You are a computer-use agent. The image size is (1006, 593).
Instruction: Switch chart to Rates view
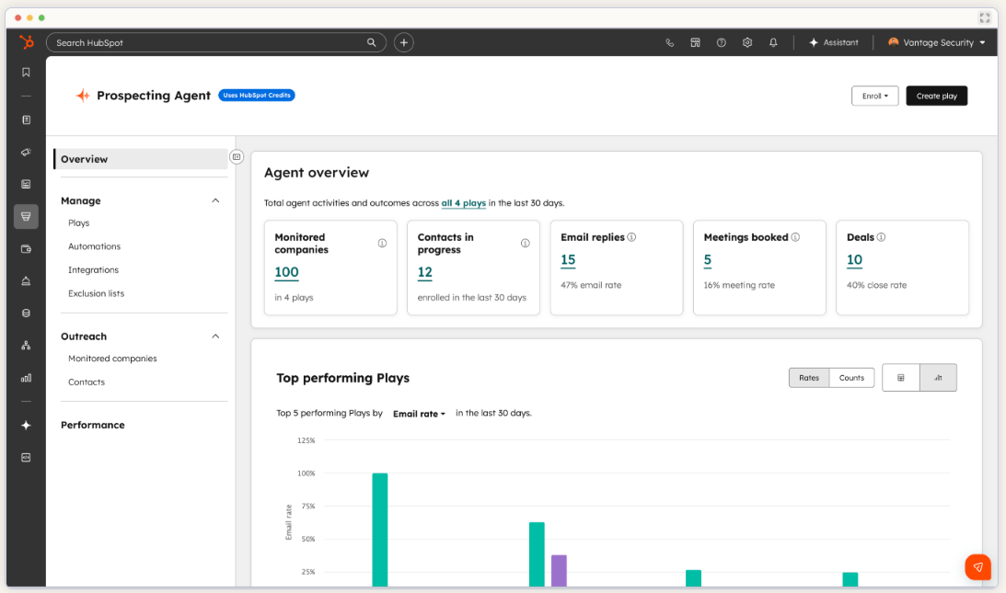pos(809,378)
